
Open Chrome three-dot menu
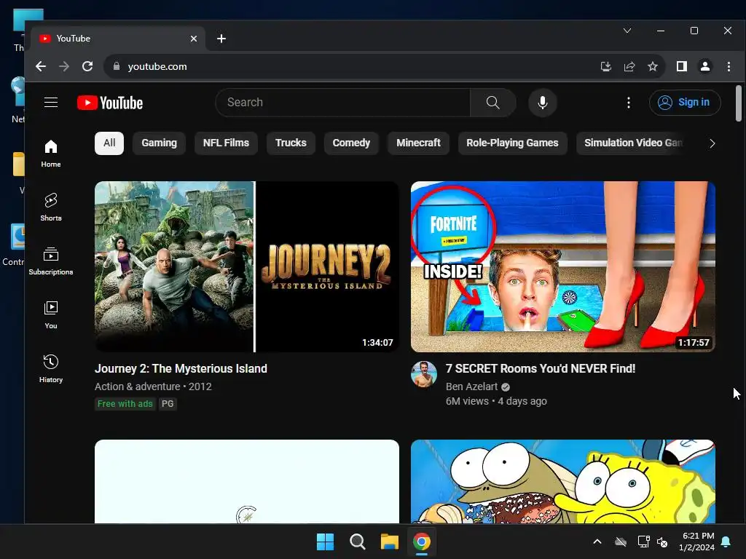[x=729, y=66]
